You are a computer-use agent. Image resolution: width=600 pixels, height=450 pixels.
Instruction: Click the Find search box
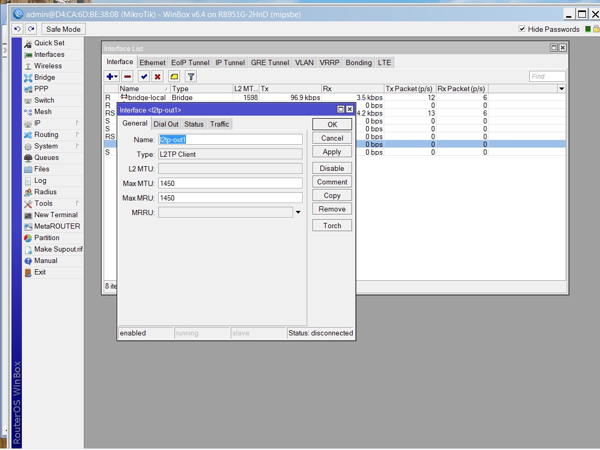click(x=547, y=77)
